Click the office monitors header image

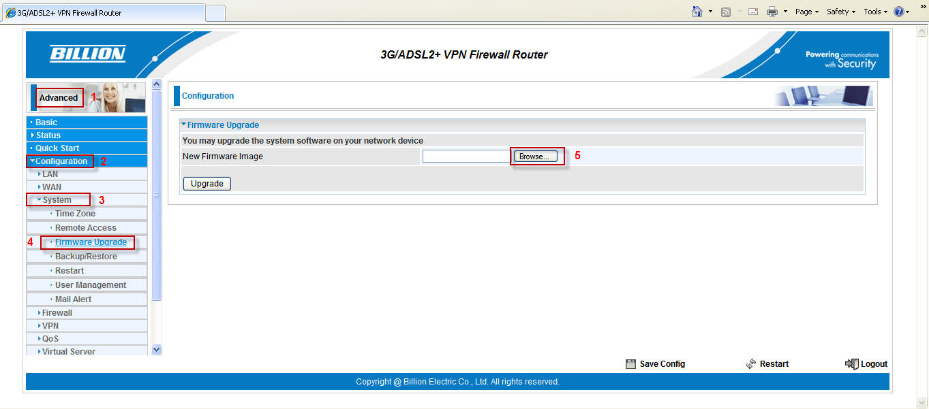coord(823,96)
